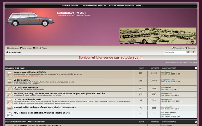The image size is (202, 126).
Task: Click the vintage Citroën cars banner image
Action: click(158, 36)
